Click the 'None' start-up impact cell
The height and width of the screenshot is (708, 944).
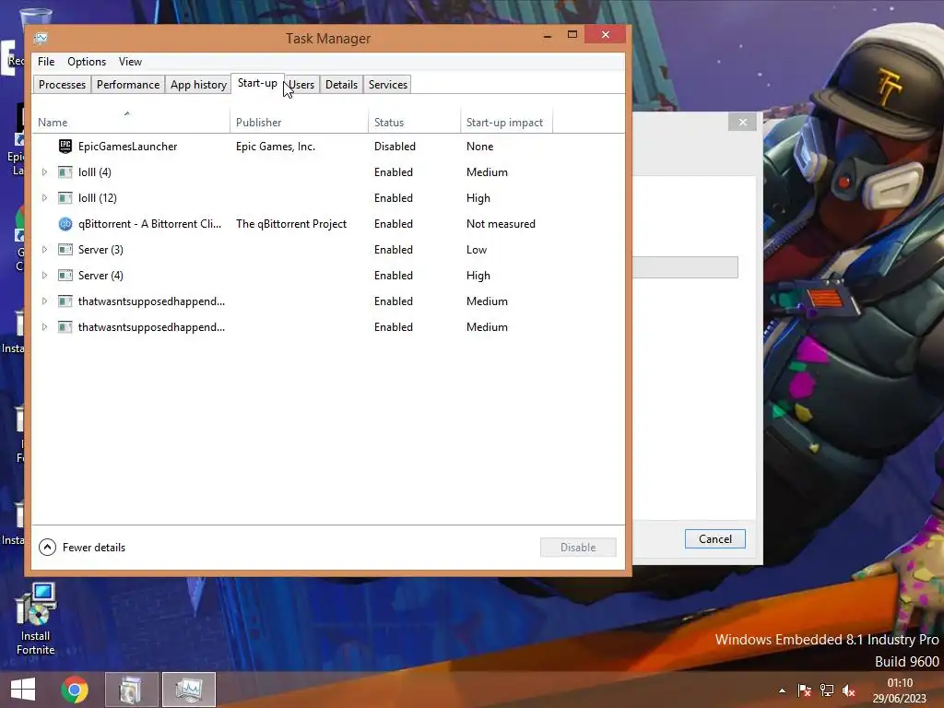click(x=479, y=147)
